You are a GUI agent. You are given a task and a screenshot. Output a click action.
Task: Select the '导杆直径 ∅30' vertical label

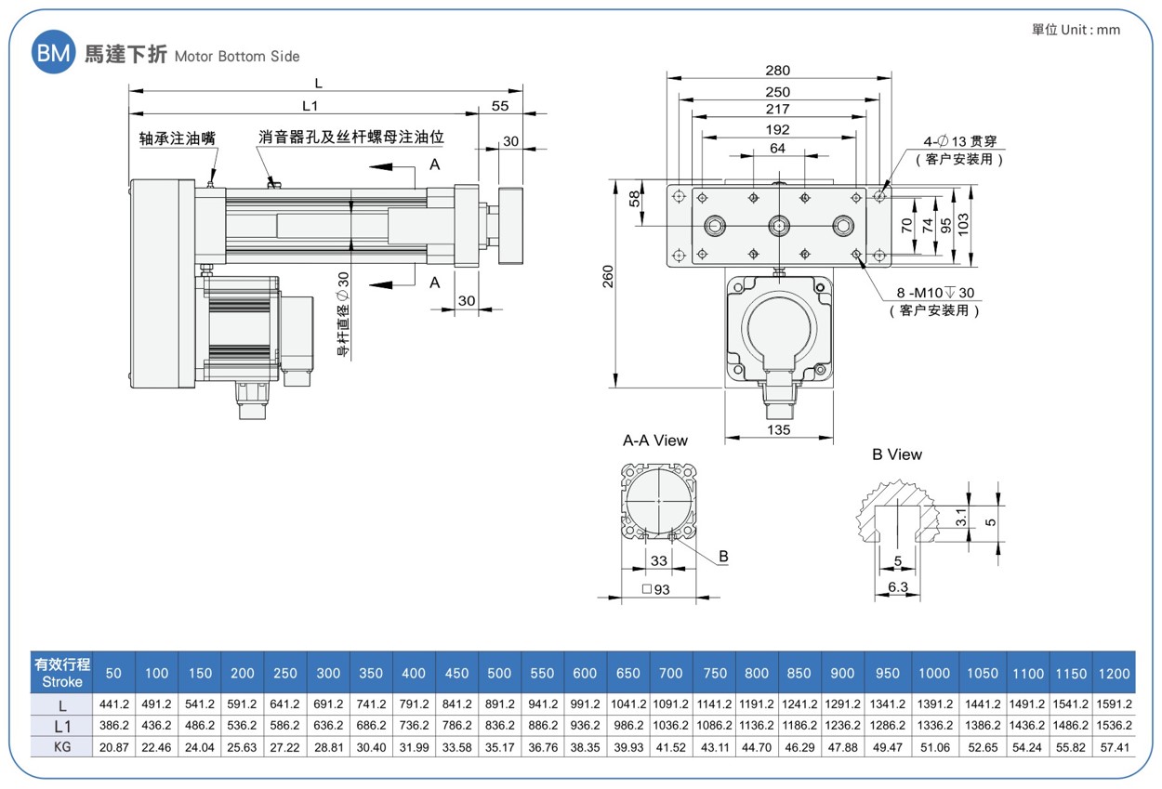click(343, 315)
